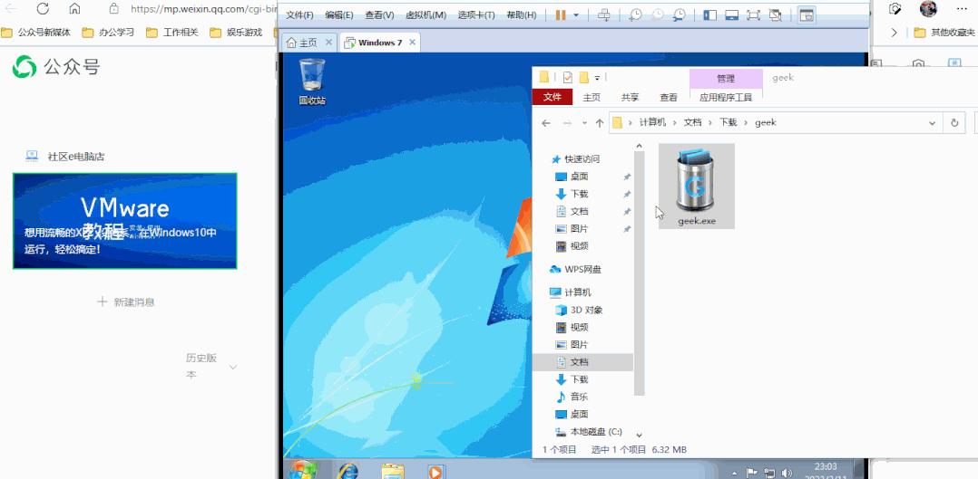Click geek in the address breadcrumb

coord(766,123)
